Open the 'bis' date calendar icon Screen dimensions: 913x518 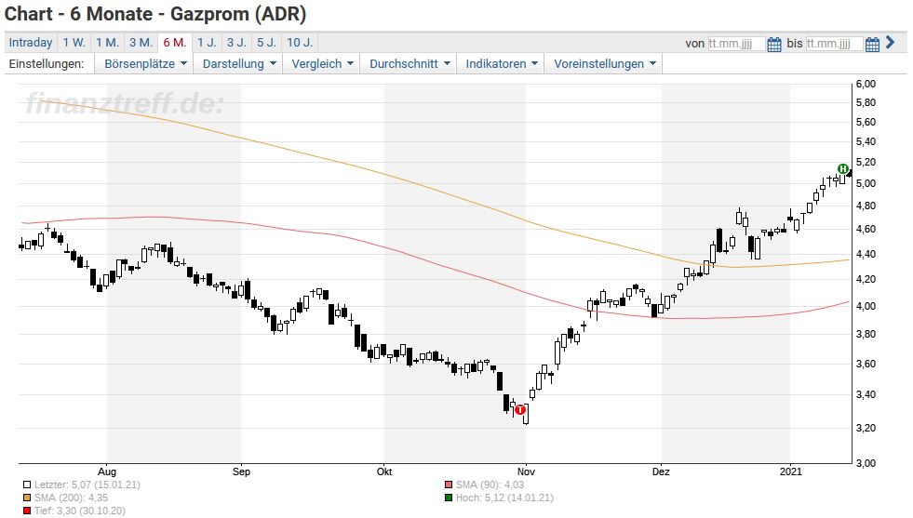pos(872,44)
